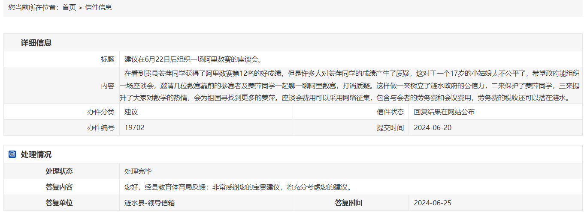
Task: Click the 处理情况 section icon
Action: coord(12,154)
